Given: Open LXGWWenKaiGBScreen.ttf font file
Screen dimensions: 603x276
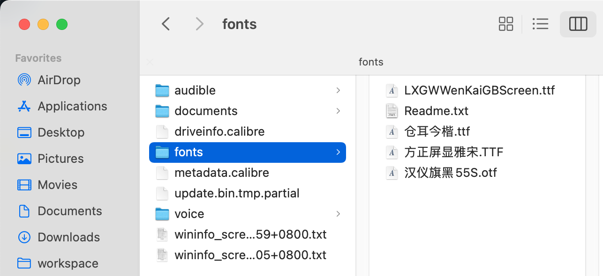Looking at the screenshot, I should (x=480, y=90).
